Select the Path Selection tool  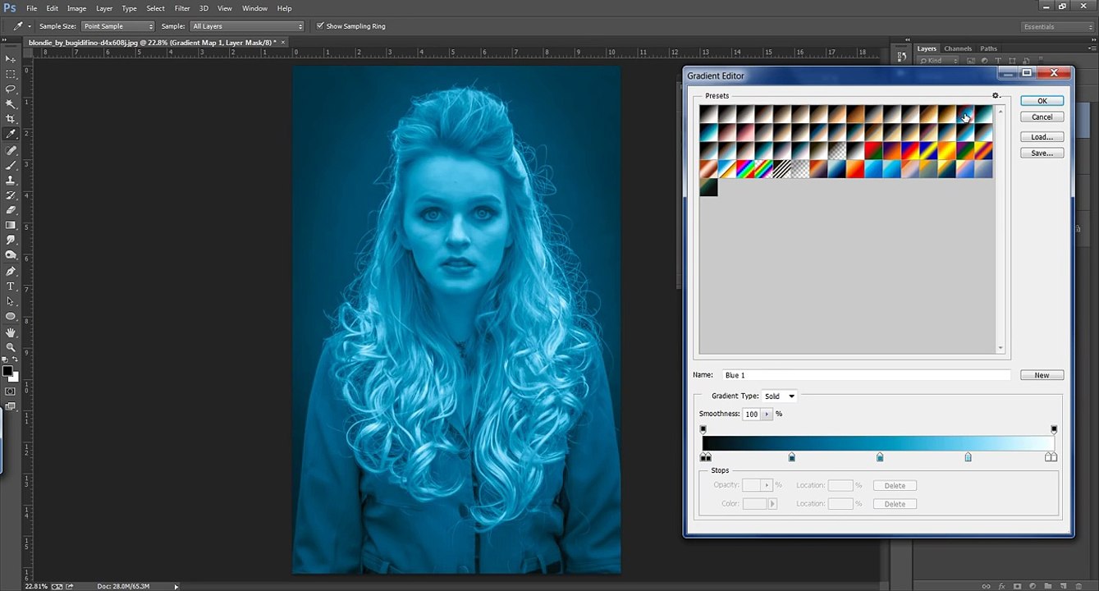[x=11, y=301]
